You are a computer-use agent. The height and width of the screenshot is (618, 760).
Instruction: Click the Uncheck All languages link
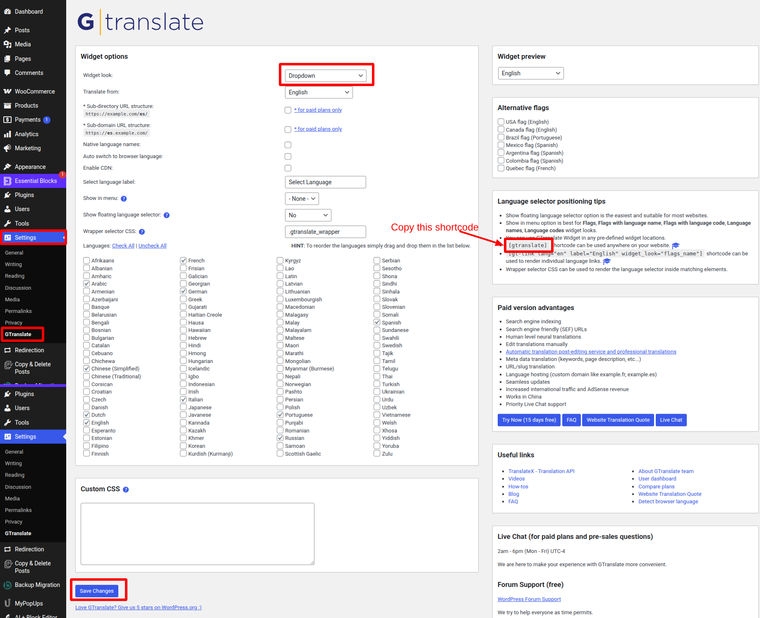click(152, 246)
